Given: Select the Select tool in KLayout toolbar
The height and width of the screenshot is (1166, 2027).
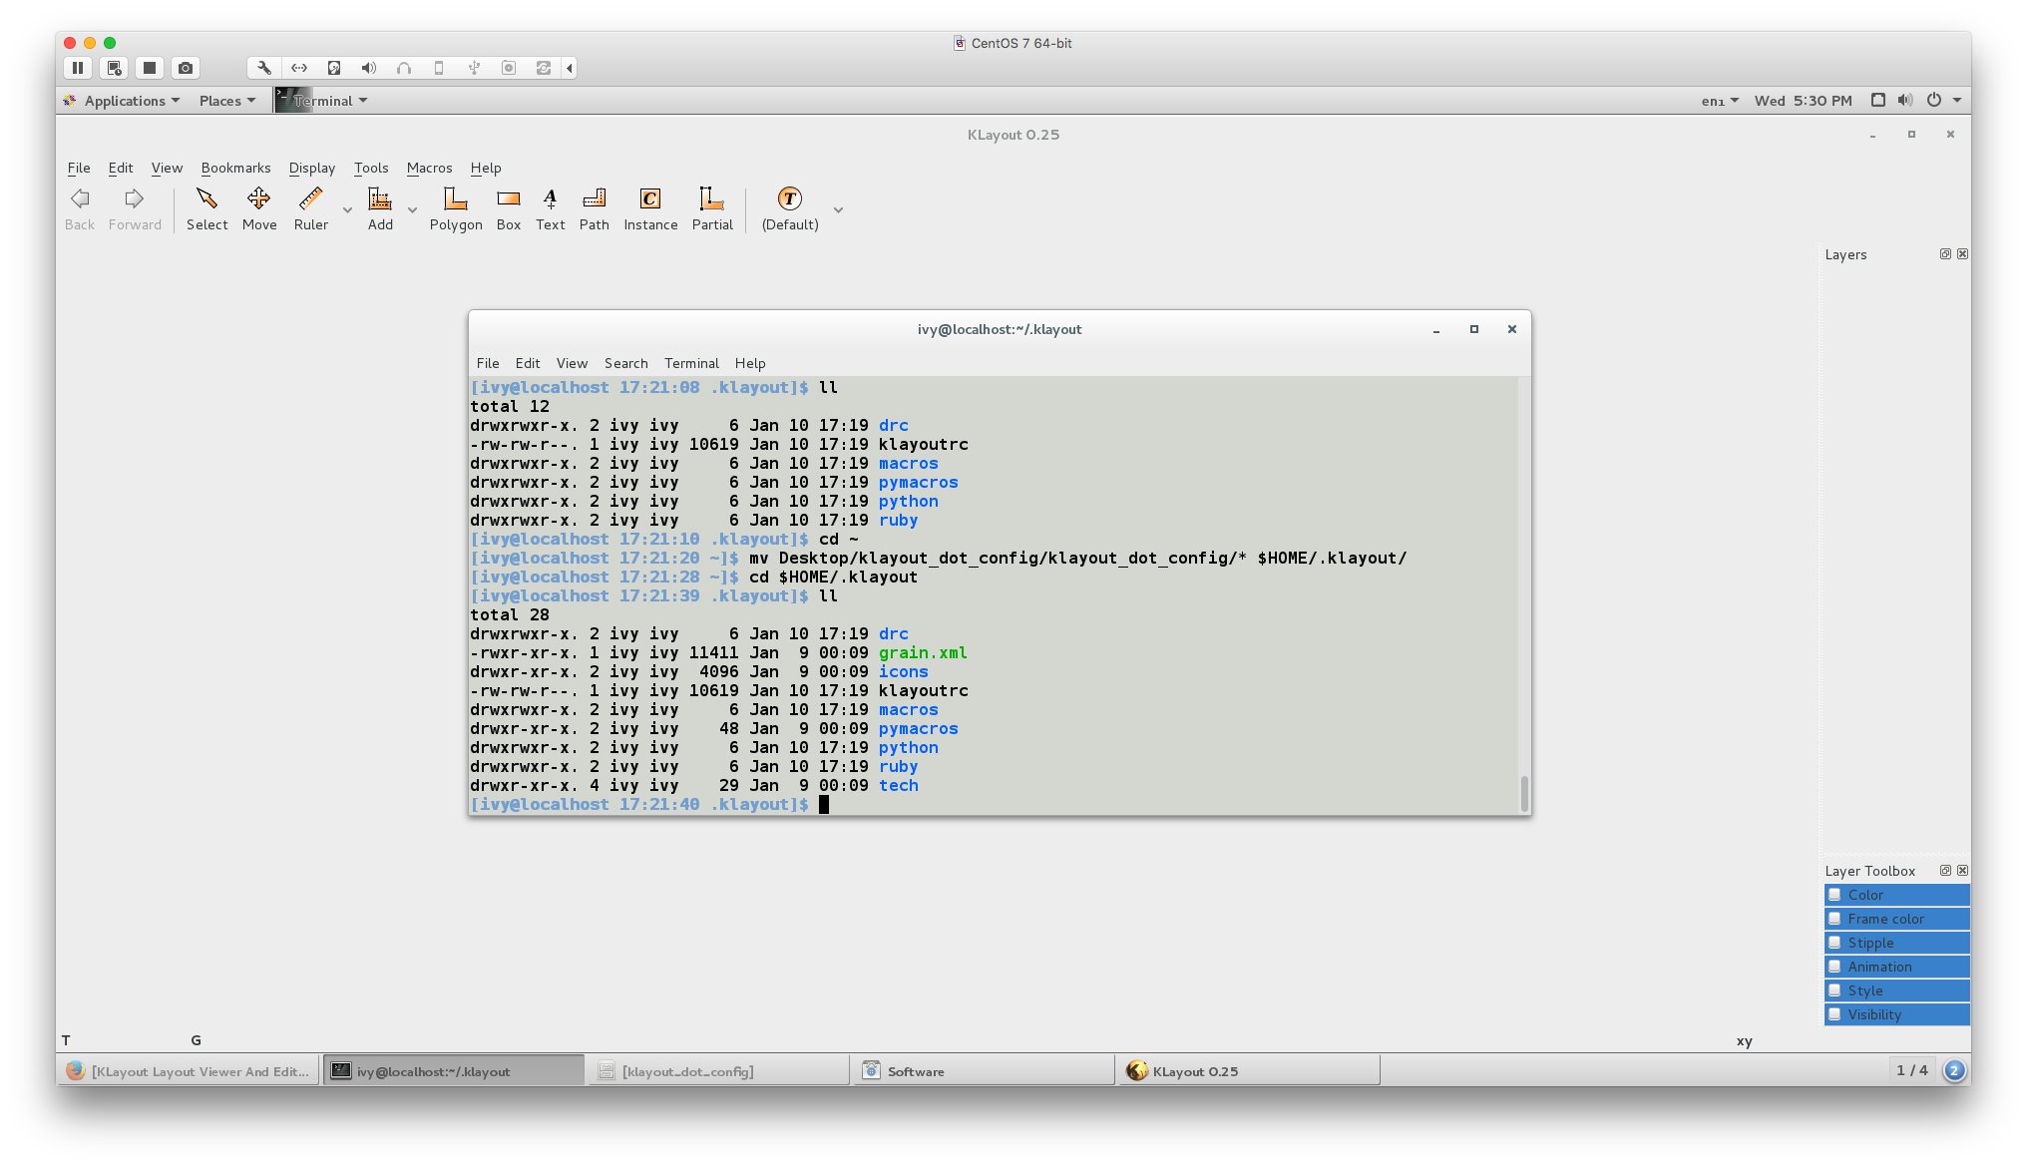Looking at the screenshot, I should click(206, 208).
